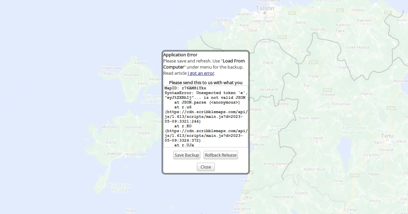The height and width of the screenshot is (214, 408).
Task: Click the Paldiski label on map
Action: click(222, 20)
